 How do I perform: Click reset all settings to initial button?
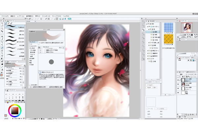click(38, 86)
